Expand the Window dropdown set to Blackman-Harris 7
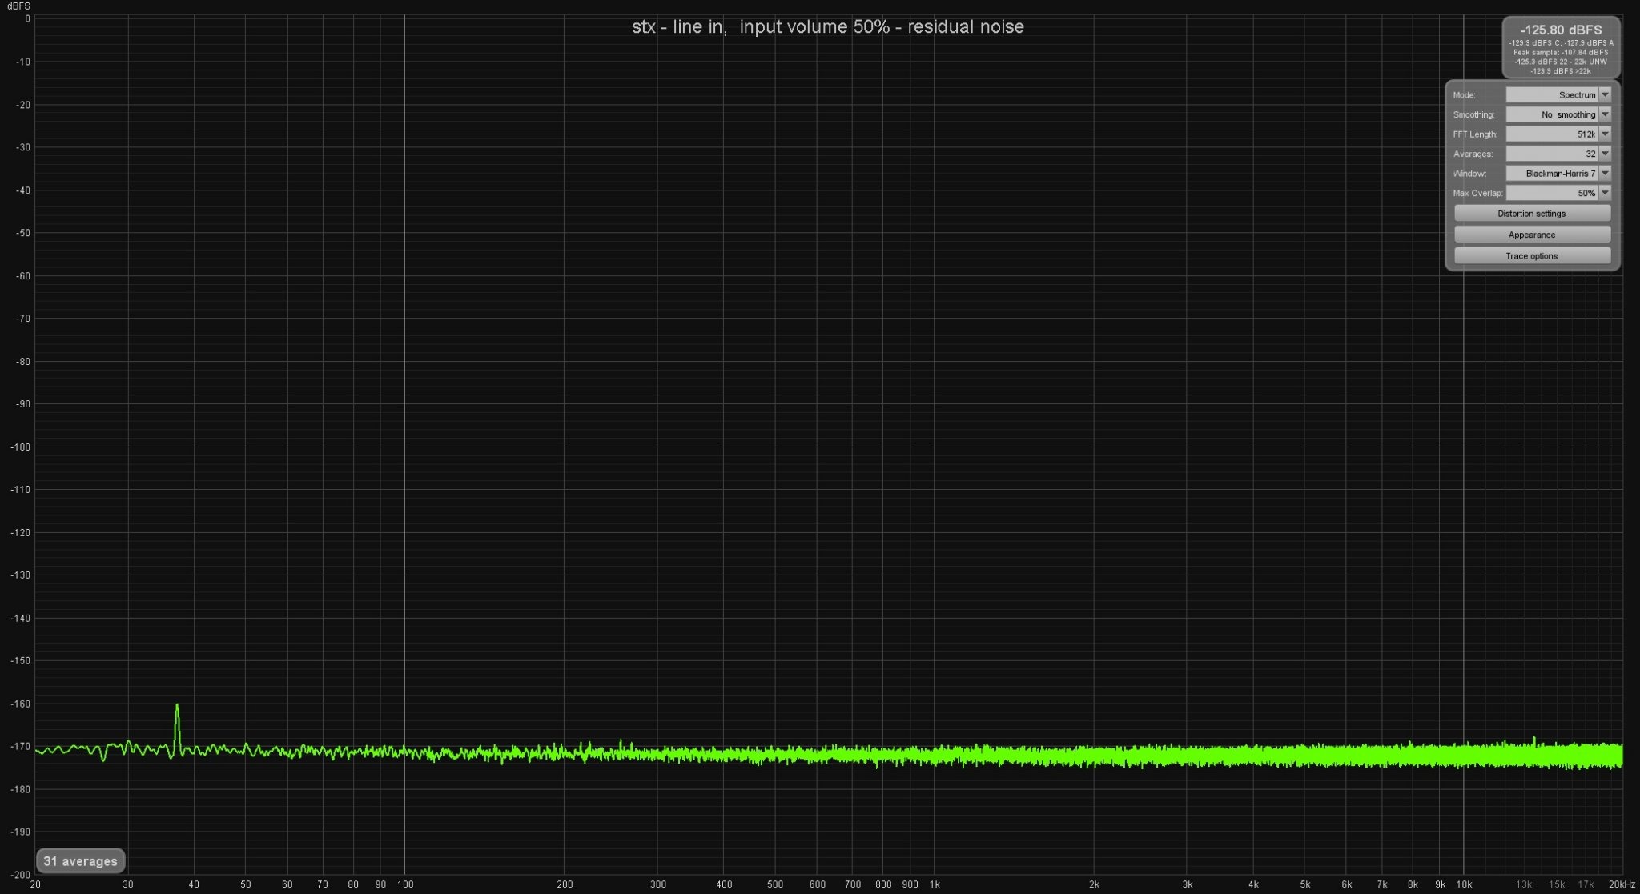 click(x=1558, y=173)
